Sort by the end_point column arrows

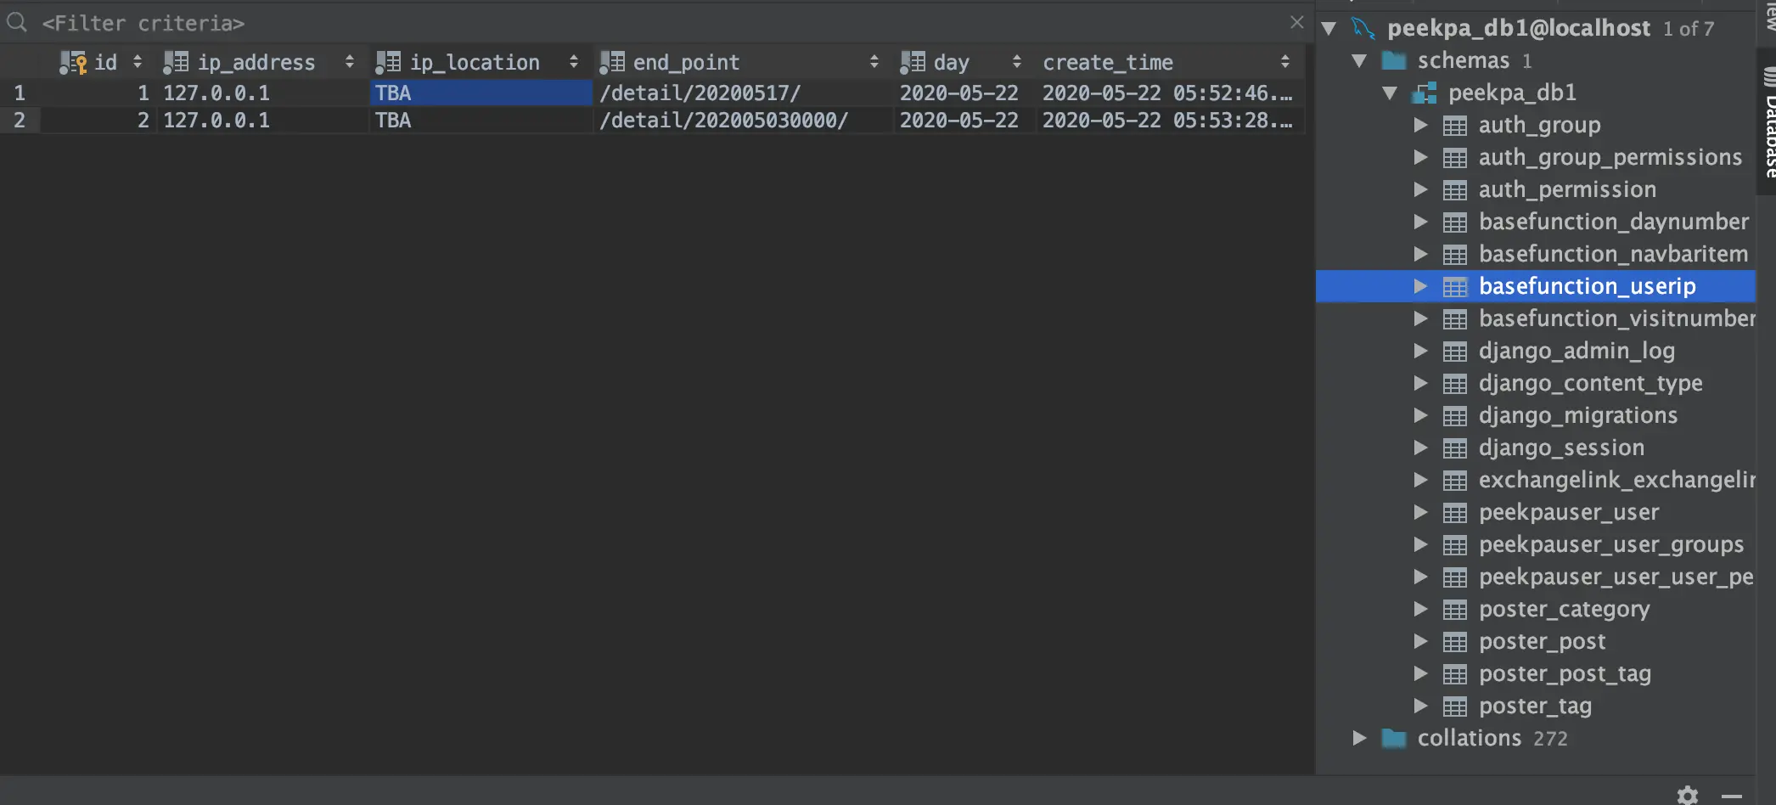874,62
